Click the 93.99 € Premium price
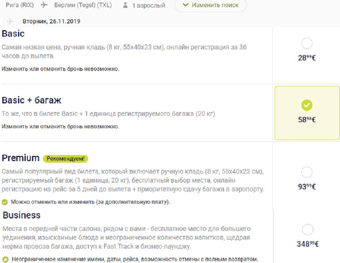Viewport: 340px width, 263px height. [x=307, y=186]
